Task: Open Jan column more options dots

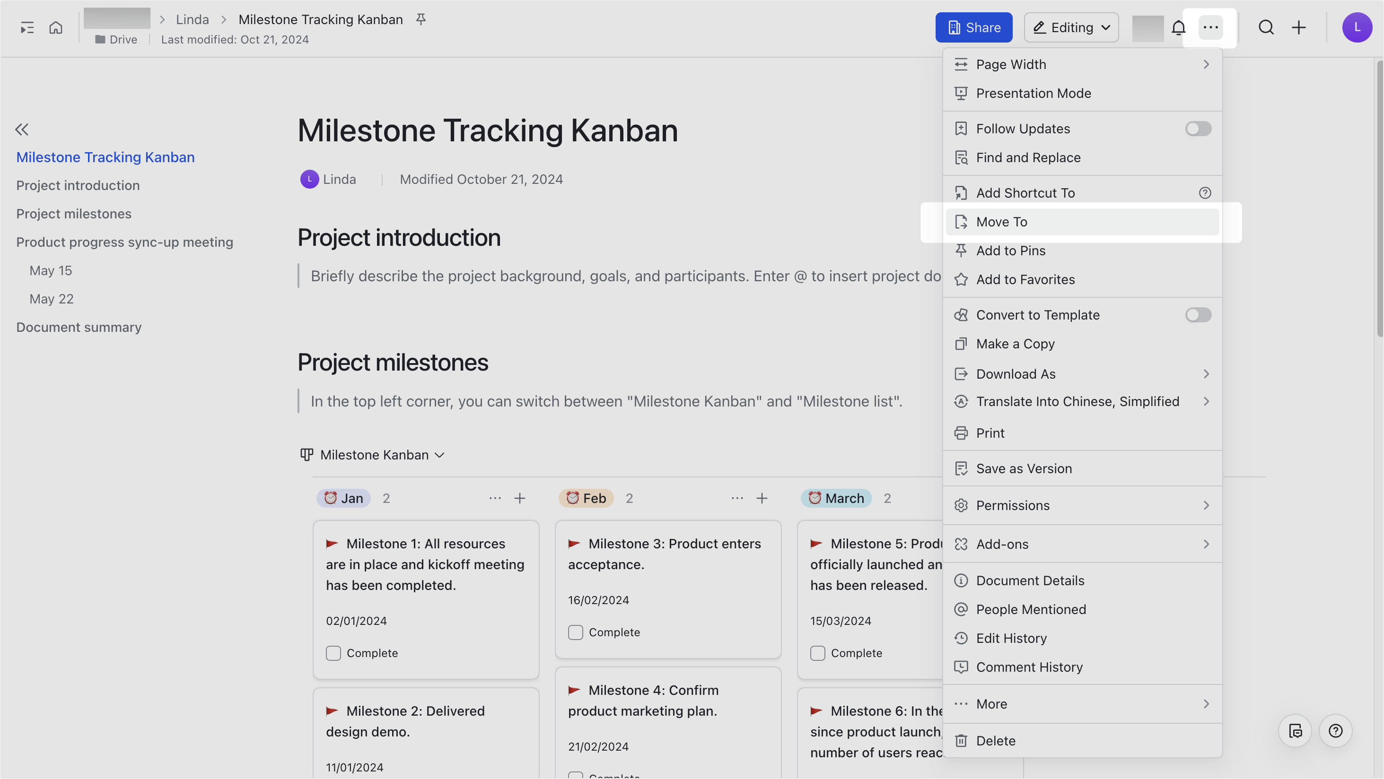Action: pos(495,498)
